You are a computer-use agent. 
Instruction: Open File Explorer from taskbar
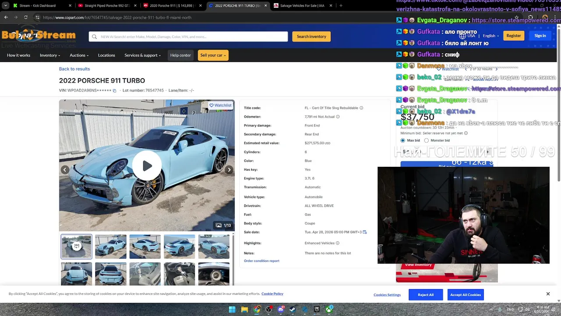[x=245, y=309]
